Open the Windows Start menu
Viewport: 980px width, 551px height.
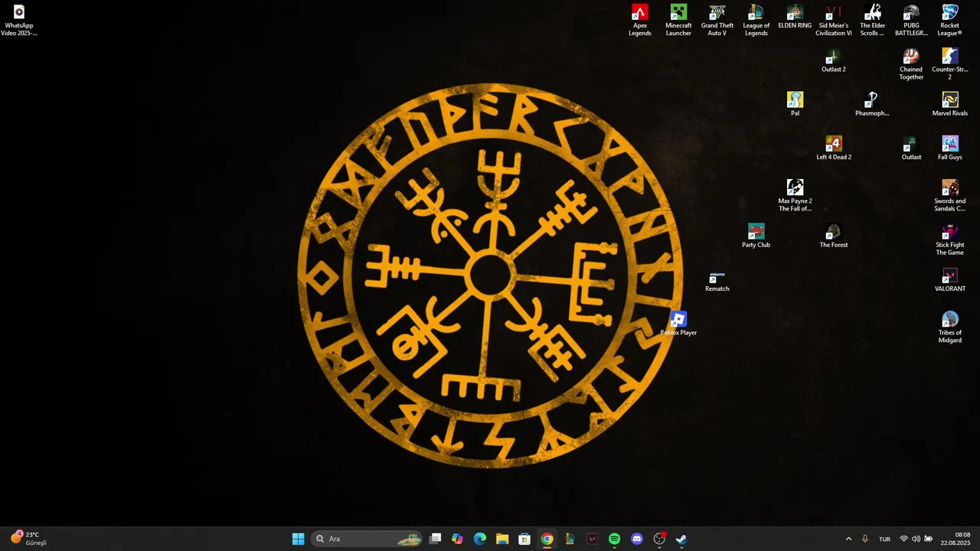(299, 539)
